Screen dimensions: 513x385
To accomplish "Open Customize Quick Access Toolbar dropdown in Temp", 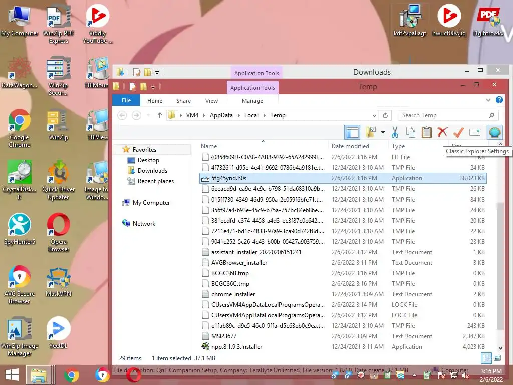I will point(153,87).
